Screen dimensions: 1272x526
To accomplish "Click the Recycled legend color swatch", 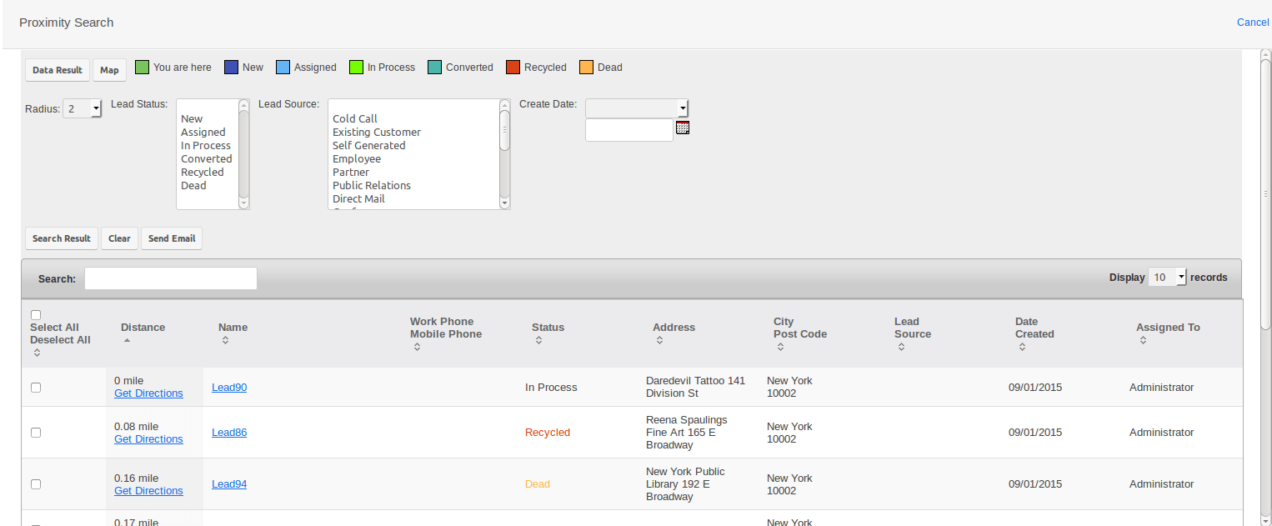I will [x=511, y=67].
